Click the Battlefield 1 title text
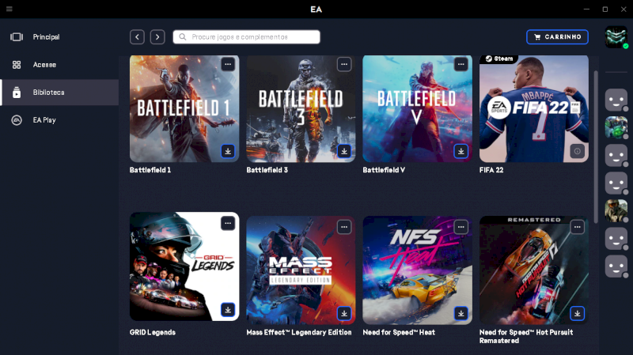The width and height of the screenshot is (633, 355). point(150,170)
